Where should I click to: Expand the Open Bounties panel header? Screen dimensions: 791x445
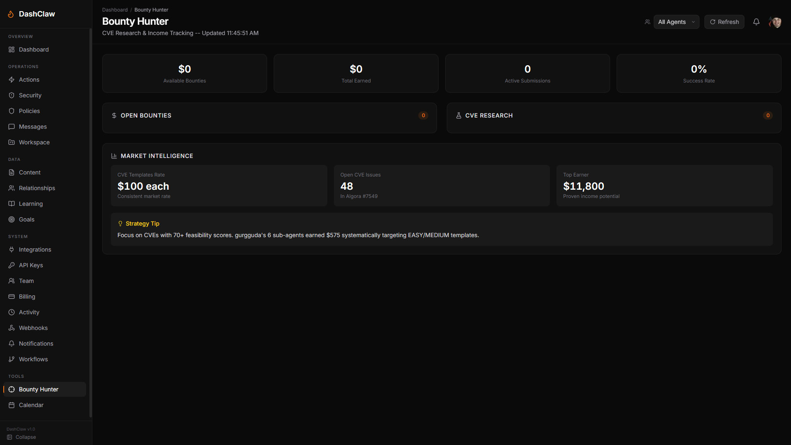click(269, 116)
